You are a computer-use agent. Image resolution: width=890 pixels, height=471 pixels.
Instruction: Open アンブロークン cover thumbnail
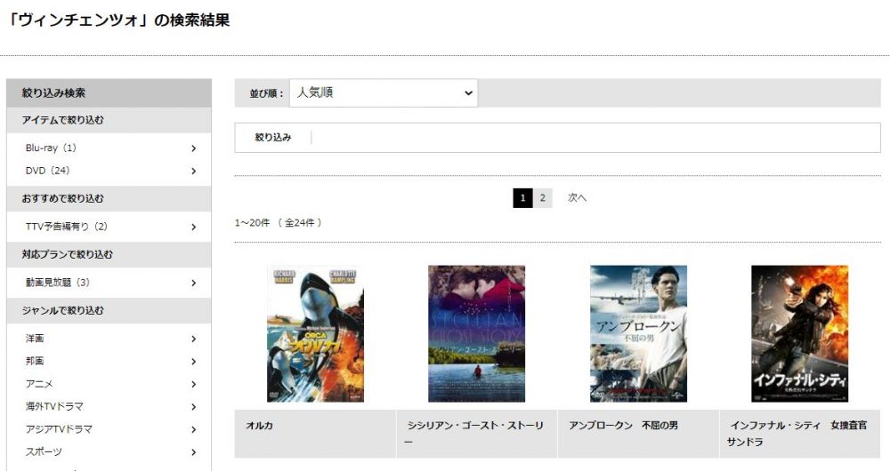pos(638,334)
